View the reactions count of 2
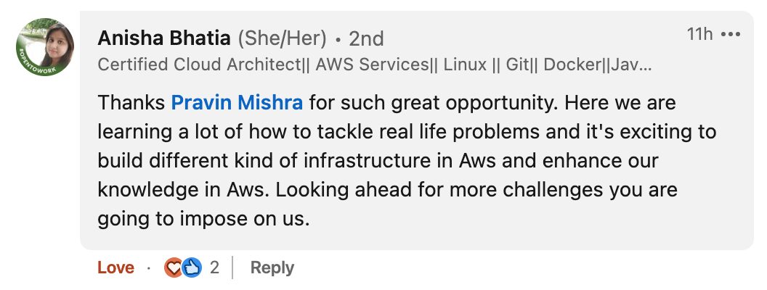 (214, 268)
